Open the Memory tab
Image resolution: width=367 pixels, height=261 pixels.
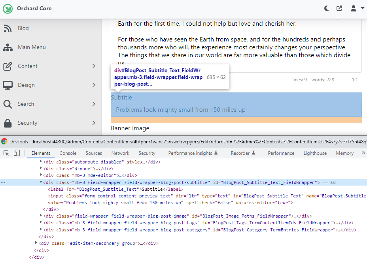(345, 153)
